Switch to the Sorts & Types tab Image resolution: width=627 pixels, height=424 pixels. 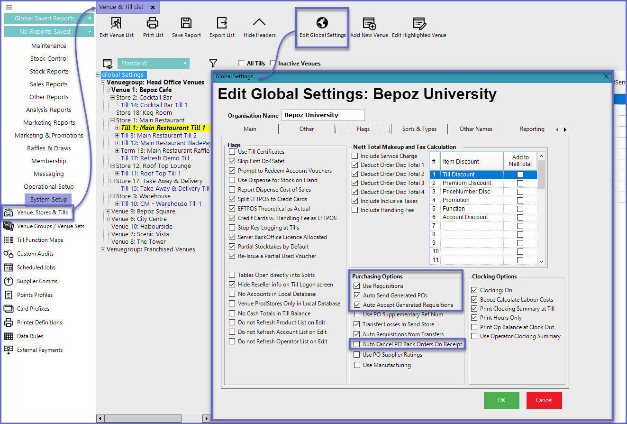(419, 129)
